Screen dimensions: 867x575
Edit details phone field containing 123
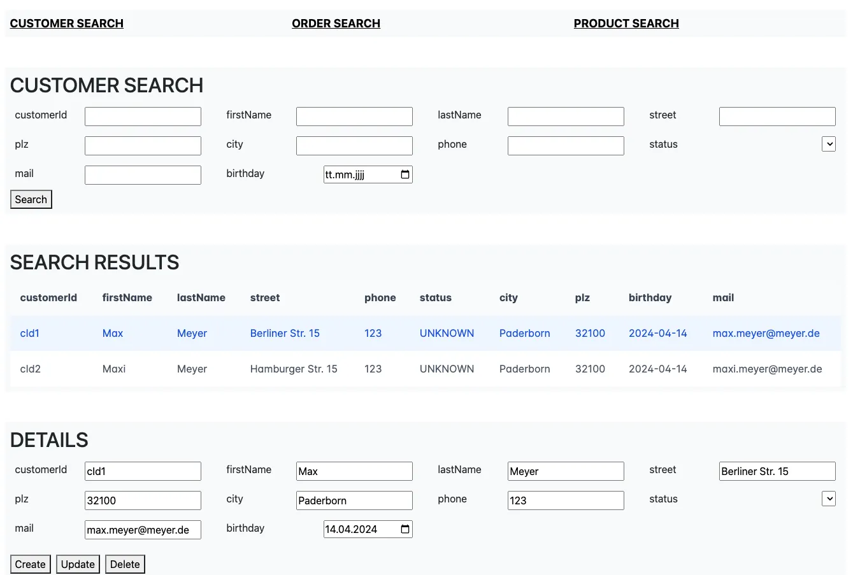pos(566,500)
